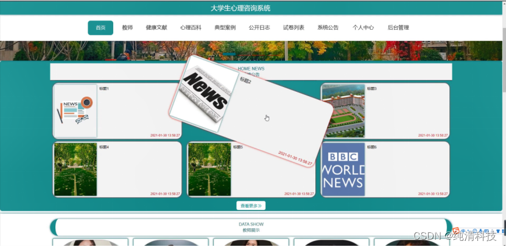Click the 标题4 title text
The width and height of the screenshot is (506, 247).
pyautogui.click(x=104, y=147)
